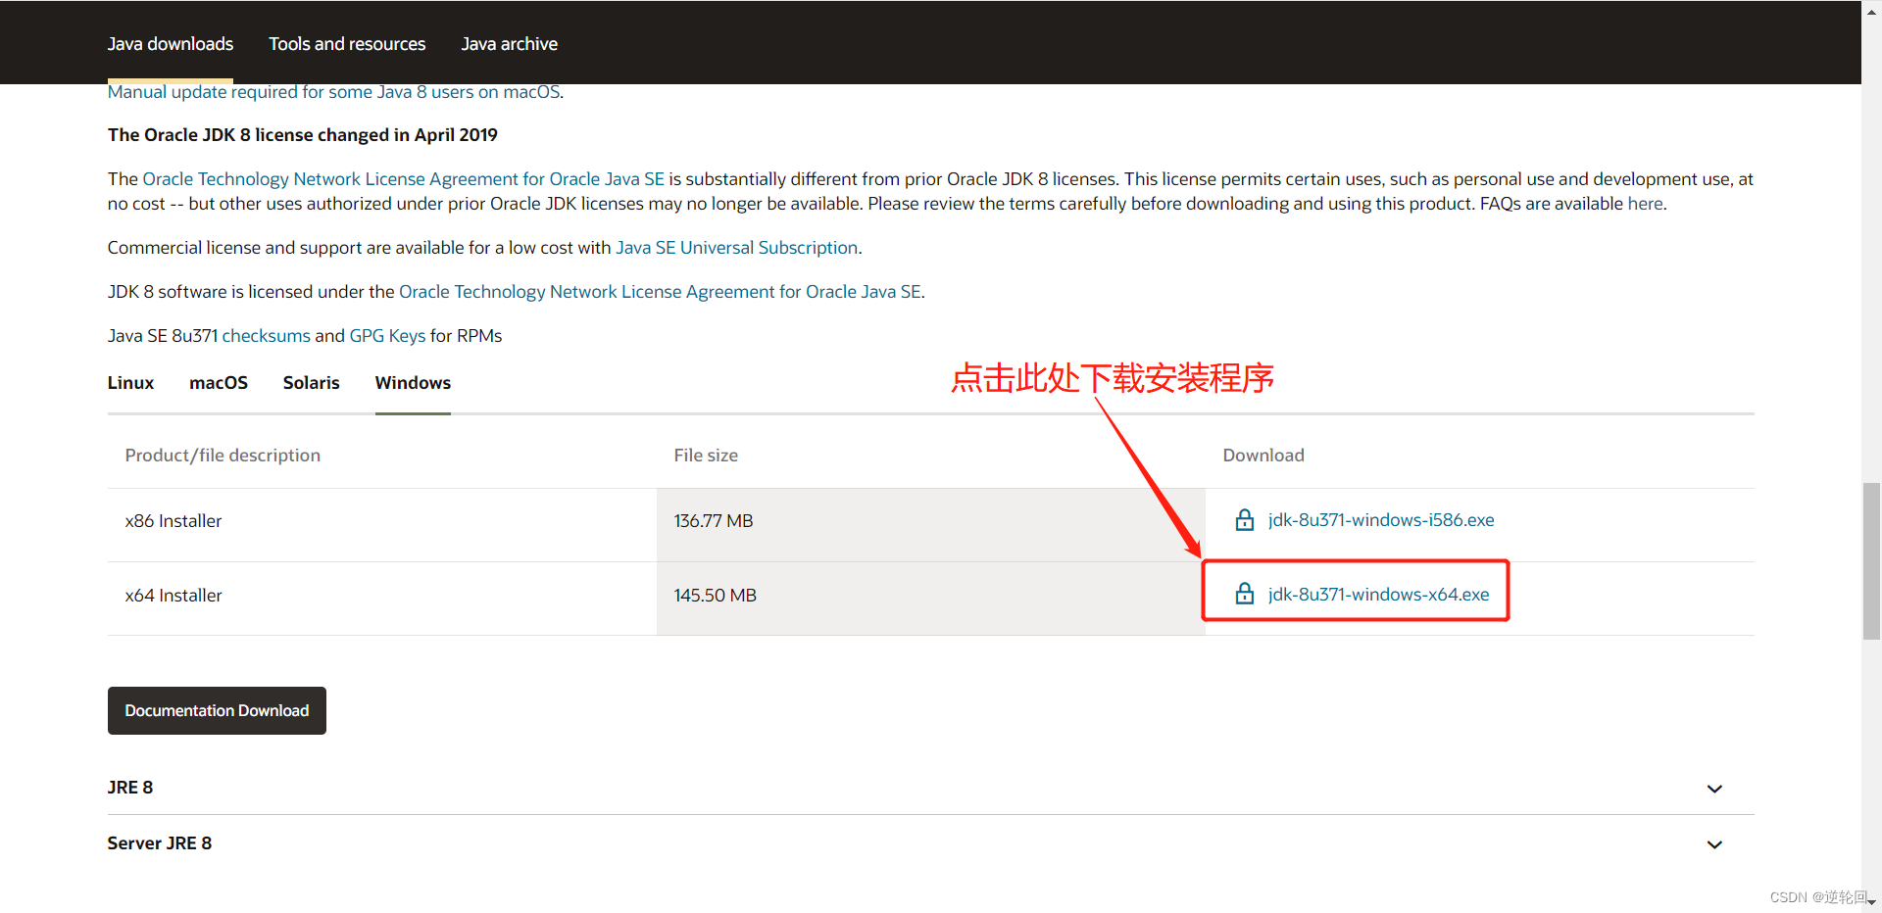1882x913 pixels.
Task: Open the checksums link
Action: coord(267,336)
